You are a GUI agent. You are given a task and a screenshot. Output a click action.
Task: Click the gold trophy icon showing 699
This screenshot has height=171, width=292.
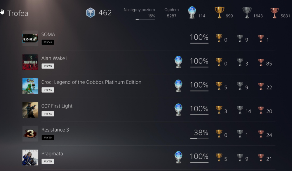(x=219, y=13)
